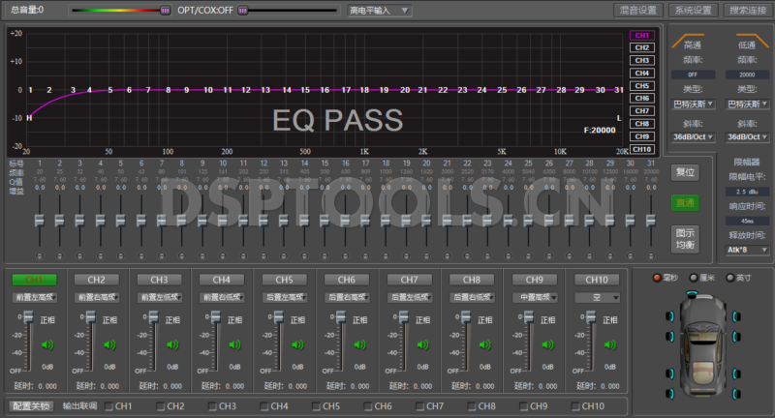Open the high-pass 36dB/Oct slope dropdown

[x=693, y=136]
